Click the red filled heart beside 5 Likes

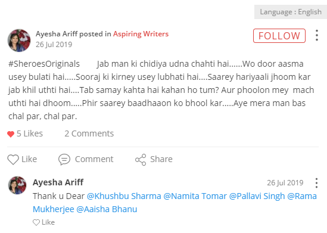pyautogui.click(x=11, y=134)
